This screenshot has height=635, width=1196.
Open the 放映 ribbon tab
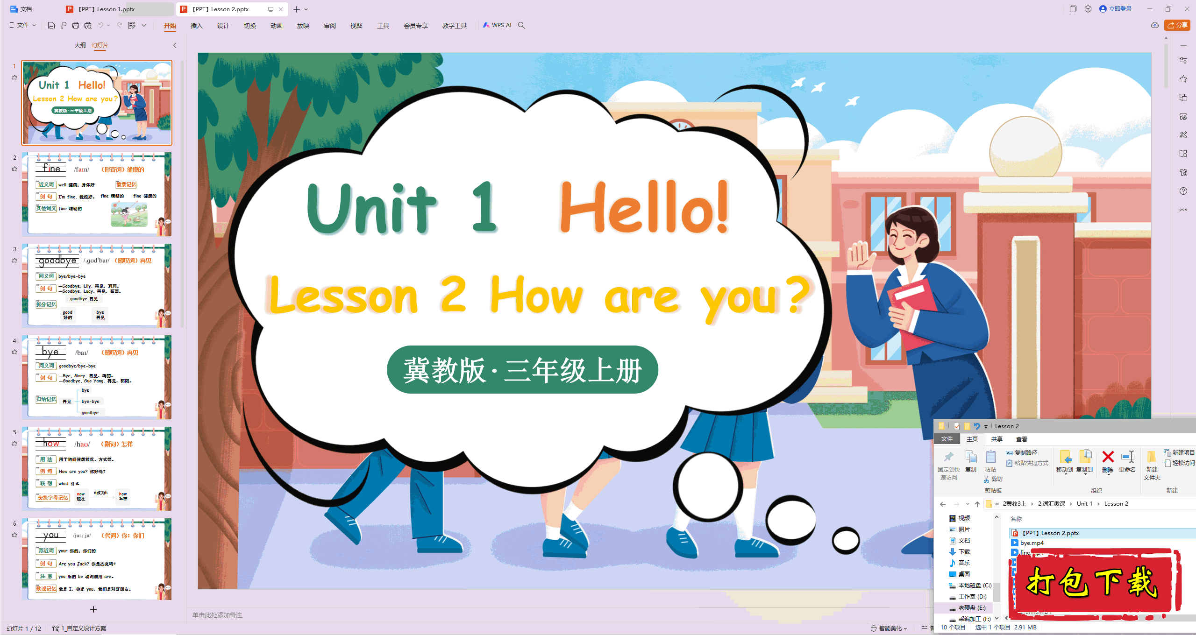point(303,26)
